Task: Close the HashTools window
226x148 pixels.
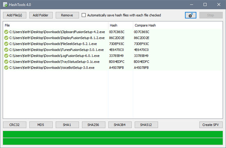Action: (219, 5)
